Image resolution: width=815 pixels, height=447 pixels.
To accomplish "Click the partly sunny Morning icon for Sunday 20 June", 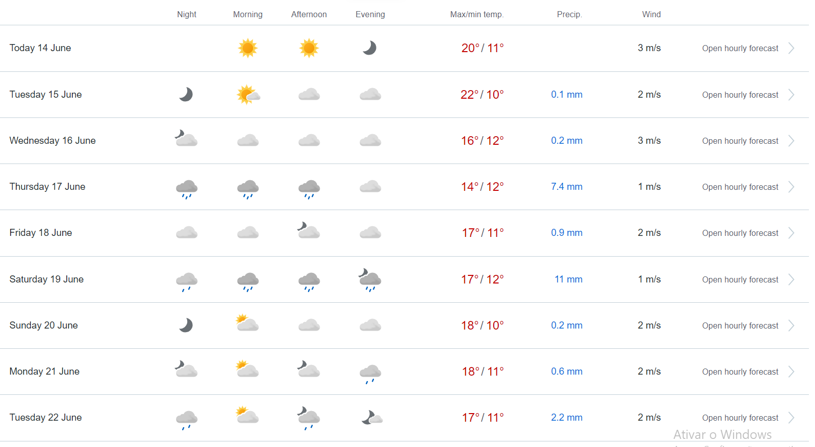I will [247, 323].
